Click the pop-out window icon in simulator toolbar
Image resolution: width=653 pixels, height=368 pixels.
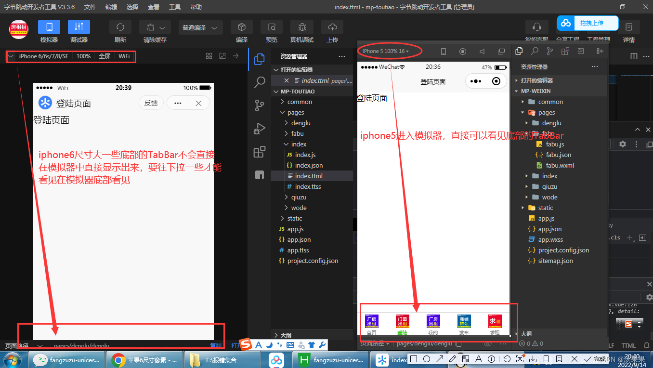tap(222, 56)
